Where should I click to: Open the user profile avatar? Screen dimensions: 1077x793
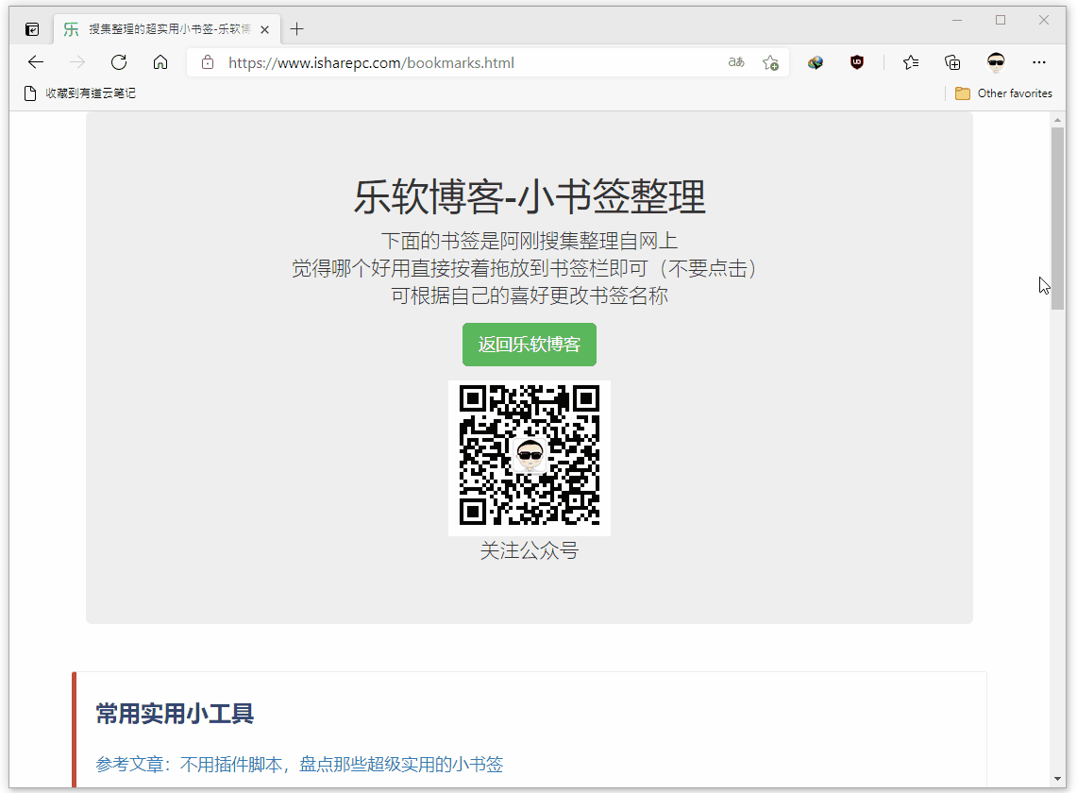pyautogui.click(x=996, y=62)
